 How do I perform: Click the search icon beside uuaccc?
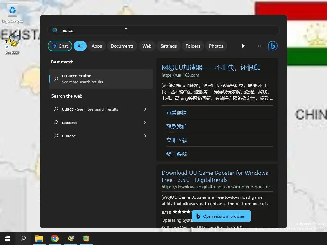pyautogui.click(x=56, y=136)
